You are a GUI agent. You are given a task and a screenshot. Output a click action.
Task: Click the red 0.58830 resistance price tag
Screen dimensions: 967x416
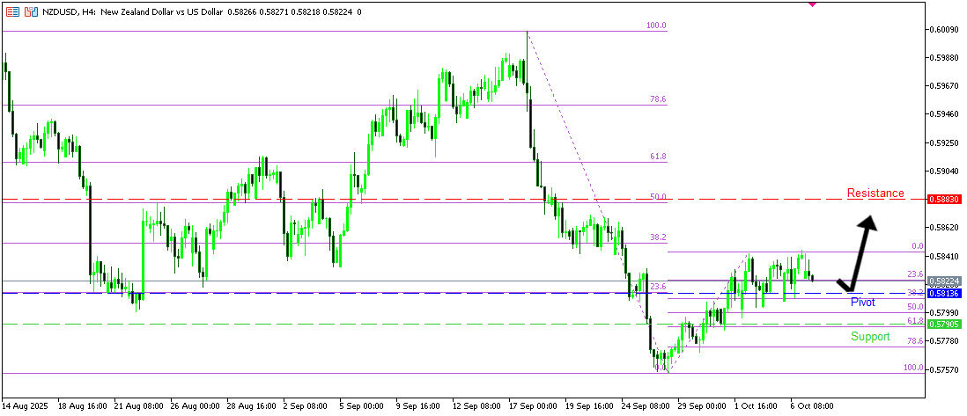[944, 200]
